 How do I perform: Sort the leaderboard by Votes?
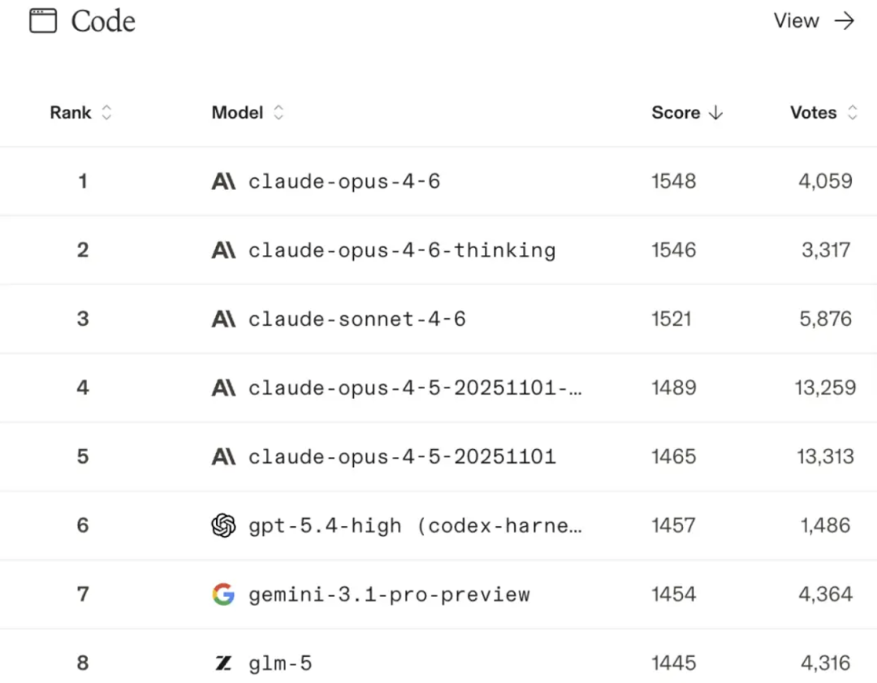pos(852,113)
